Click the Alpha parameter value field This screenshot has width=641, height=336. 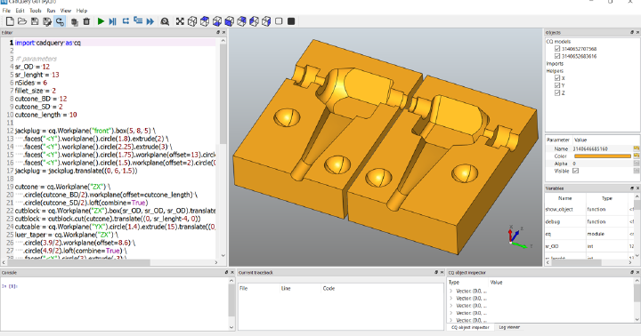point(602,164)
